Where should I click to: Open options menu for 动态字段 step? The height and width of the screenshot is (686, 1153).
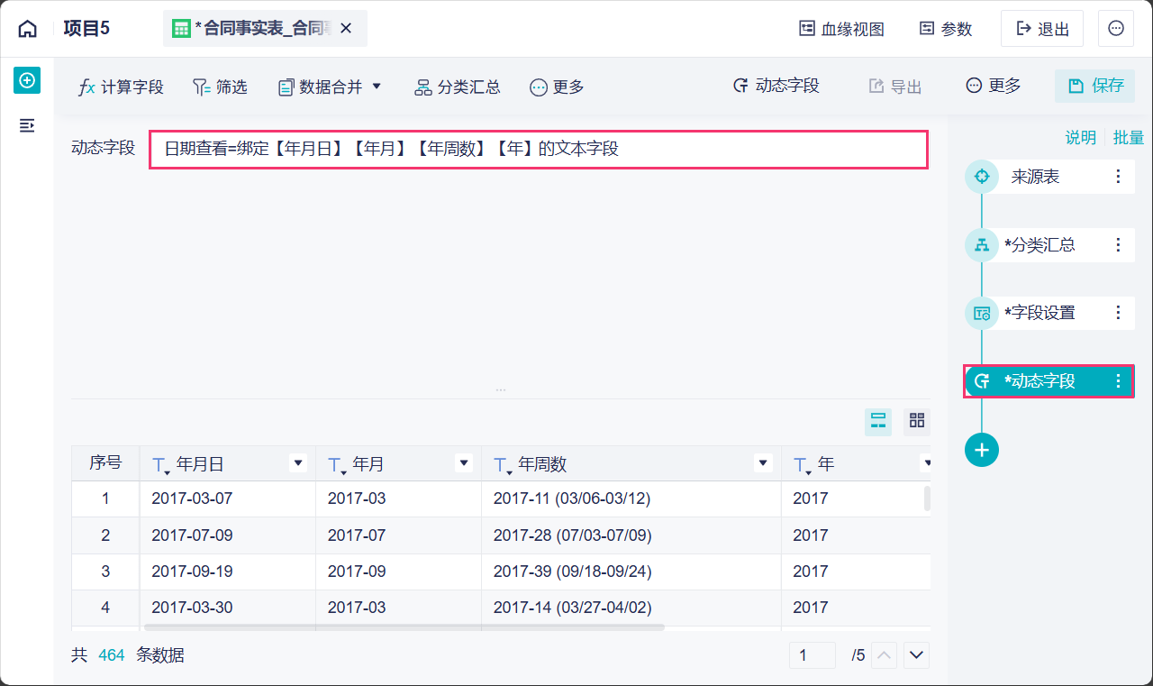point(1118,380)
